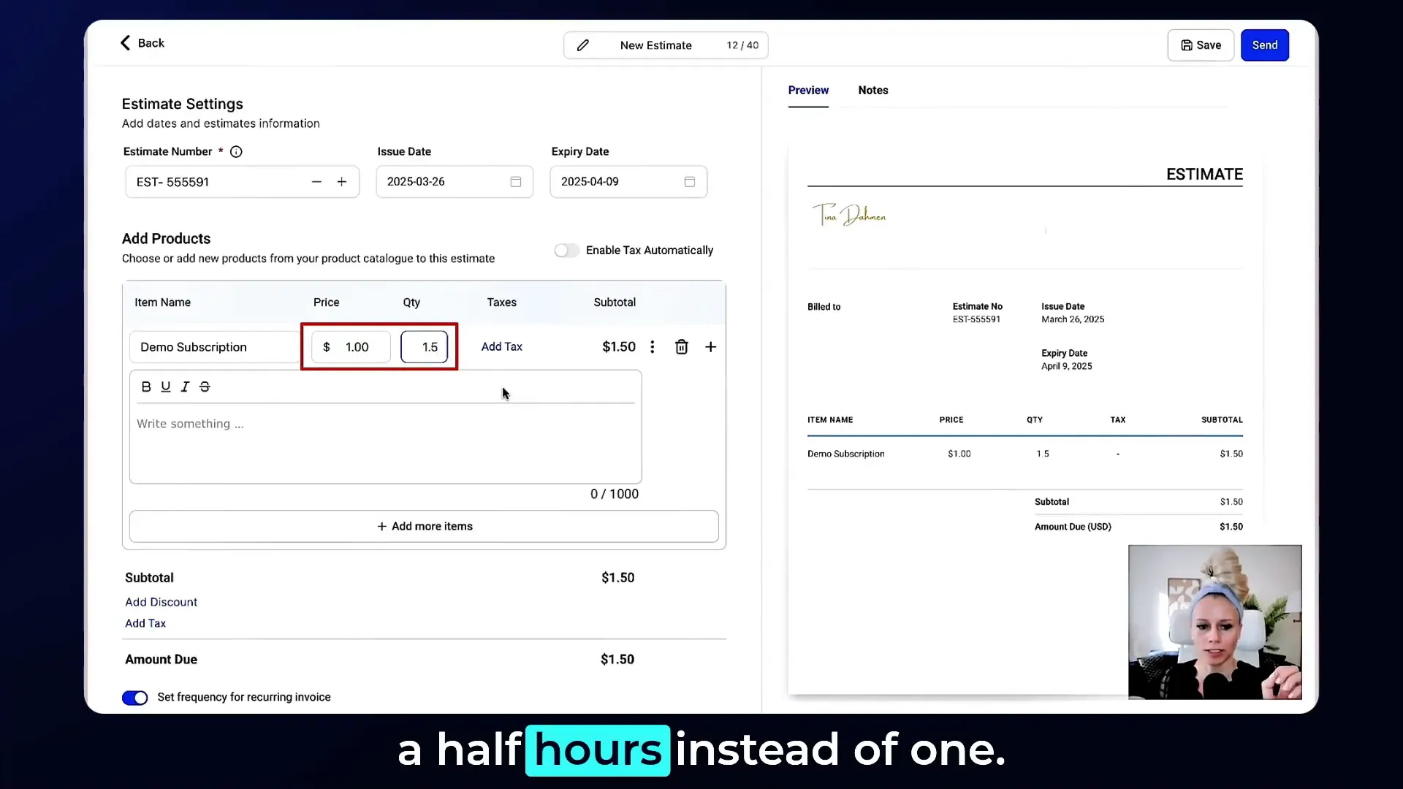The width and height of the screenshot is (1403, 789).
Task: Click Demo Subscription in the preview table
Action: (845, 454)
